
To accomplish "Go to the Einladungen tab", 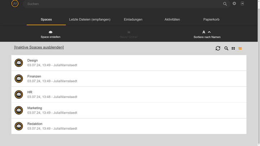I will (133, 19).
